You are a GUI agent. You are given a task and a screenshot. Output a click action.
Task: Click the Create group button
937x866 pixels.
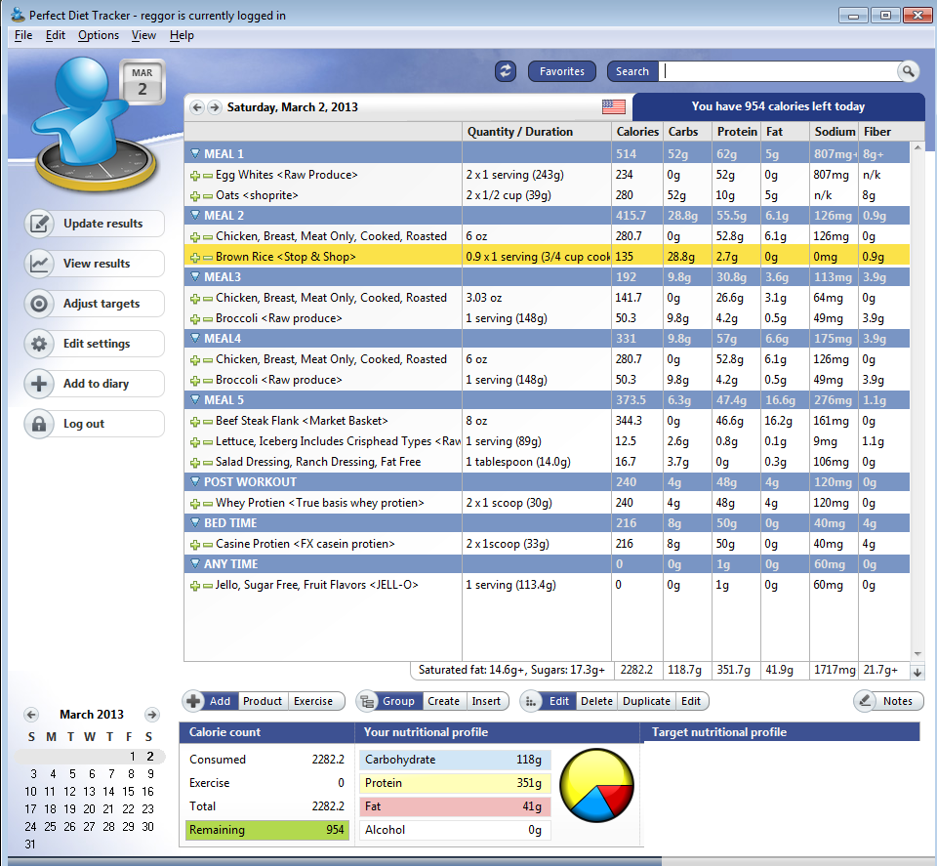(x=443, y=701)
